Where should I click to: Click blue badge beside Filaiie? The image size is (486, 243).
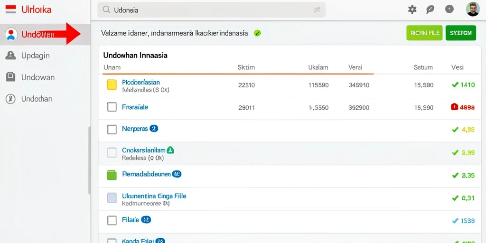click(146, 220)
